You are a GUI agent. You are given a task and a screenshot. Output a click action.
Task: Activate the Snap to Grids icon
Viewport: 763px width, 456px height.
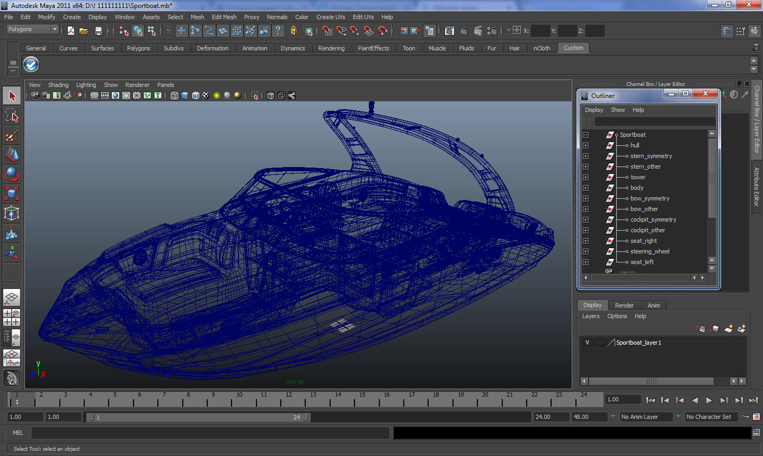[327, 31]
